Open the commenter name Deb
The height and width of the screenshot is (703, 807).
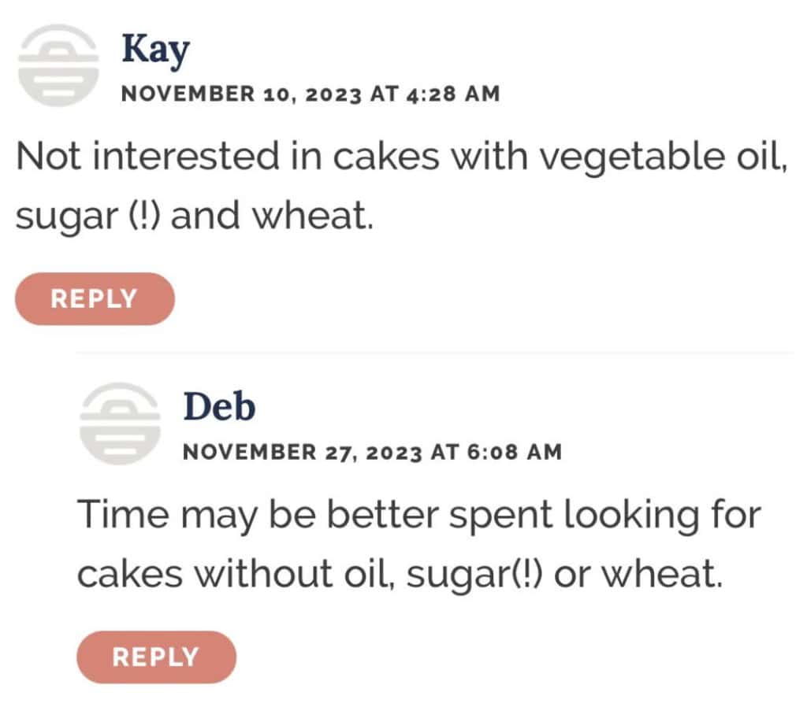point(219,407)
